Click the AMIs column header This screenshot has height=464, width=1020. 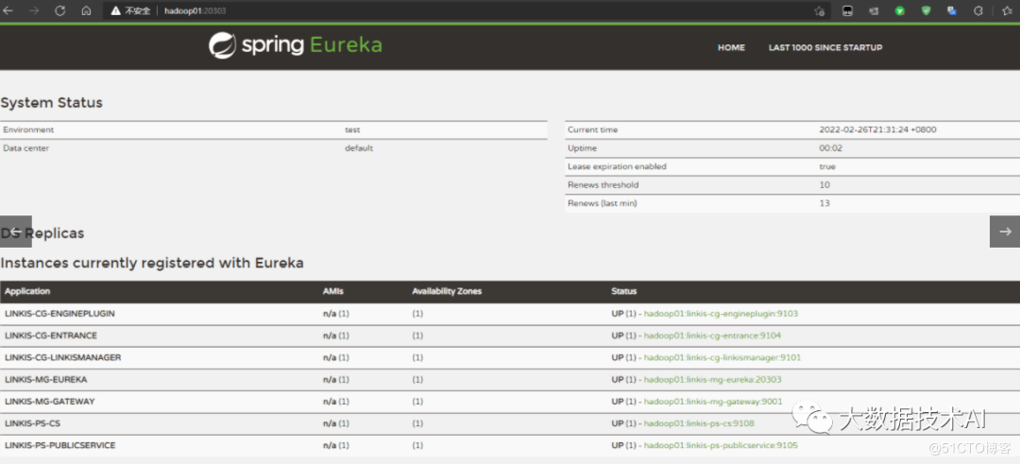pos(332,292)
